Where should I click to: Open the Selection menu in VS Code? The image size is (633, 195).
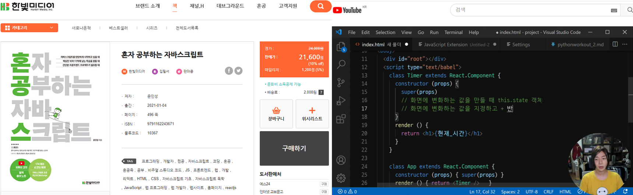(x=385, y=32)
